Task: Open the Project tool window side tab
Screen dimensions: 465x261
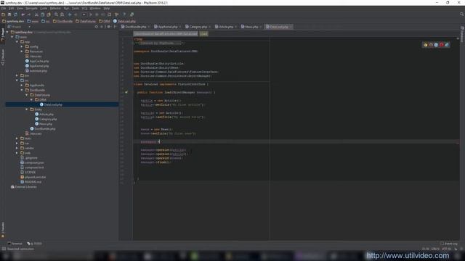Action: pyautogui.click(x=3, y=34)
